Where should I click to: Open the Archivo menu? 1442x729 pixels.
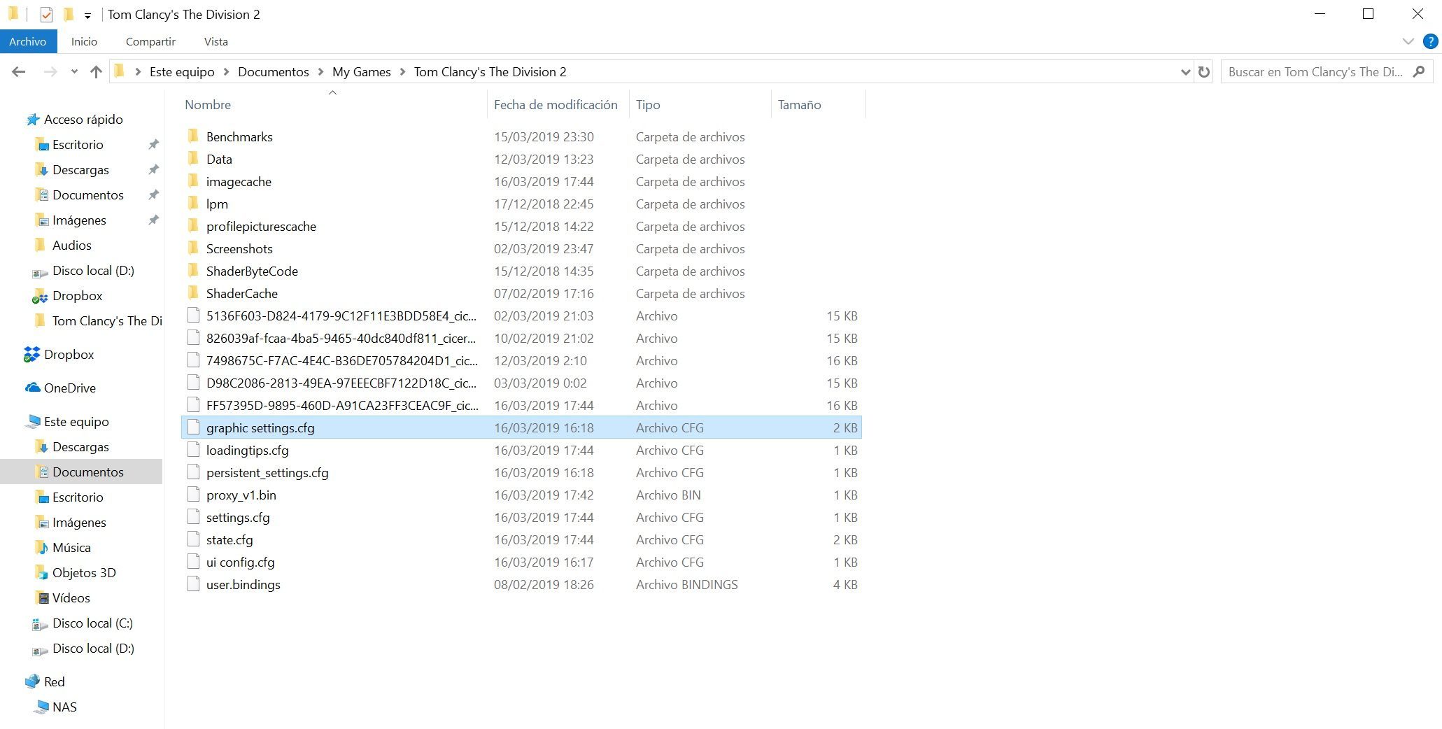(27, 41)
